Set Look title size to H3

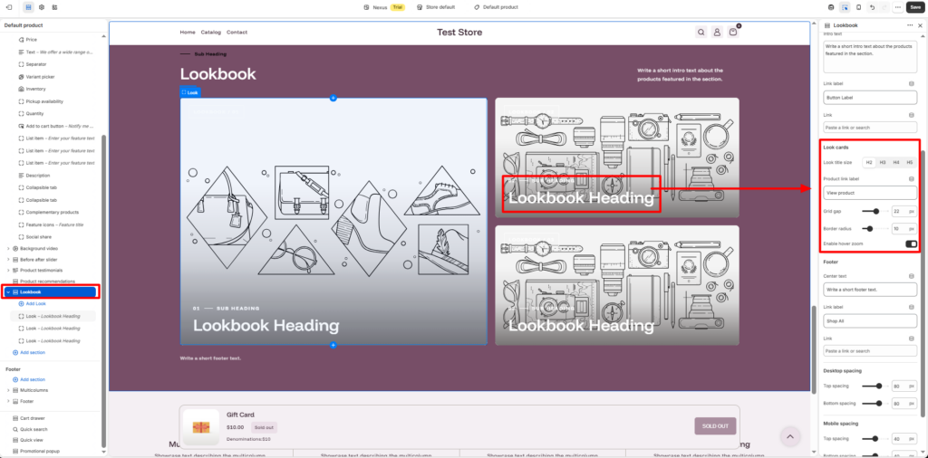coord(883,162)
